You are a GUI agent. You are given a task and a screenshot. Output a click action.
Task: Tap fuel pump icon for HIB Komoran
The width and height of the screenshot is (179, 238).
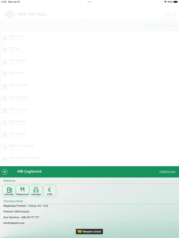[x=5, y=111]
